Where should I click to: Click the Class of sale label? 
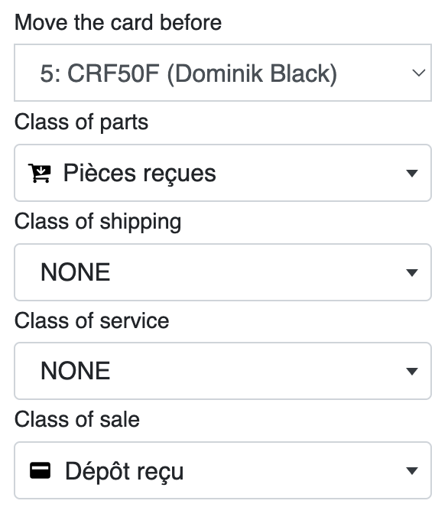[77, 419]
